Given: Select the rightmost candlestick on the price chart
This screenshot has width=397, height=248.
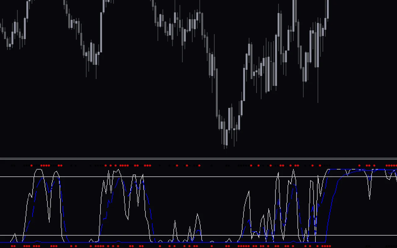Looking at the screenshot, I should tap(328, 9).
